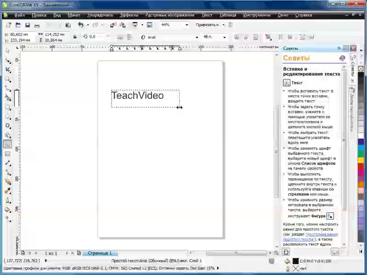
Task: Toggle the drop cap button
Action: pos(290,37)
